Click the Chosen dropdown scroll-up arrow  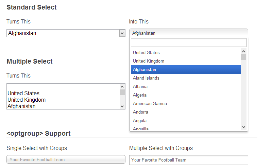pyautogui.click(x=243, y=51)
